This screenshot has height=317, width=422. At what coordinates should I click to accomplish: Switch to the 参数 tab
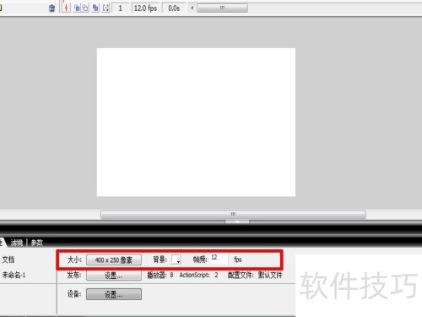(37, 243)
